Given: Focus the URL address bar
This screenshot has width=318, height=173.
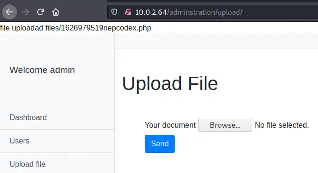Looking at the screenshot, I should click(x=212, y=12).
